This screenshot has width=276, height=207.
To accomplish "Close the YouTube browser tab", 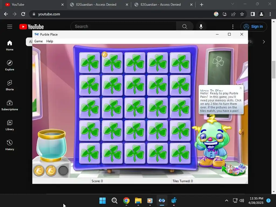I will (x=63, y=5).
